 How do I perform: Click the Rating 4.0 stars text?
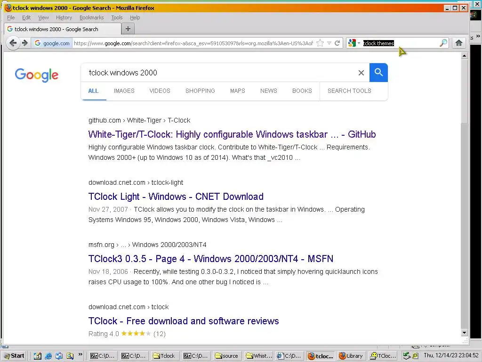coord(127,334)
